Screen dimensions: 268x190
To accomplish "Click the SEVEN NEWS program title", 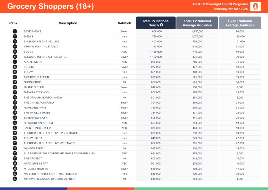I will tap(32, 31).
